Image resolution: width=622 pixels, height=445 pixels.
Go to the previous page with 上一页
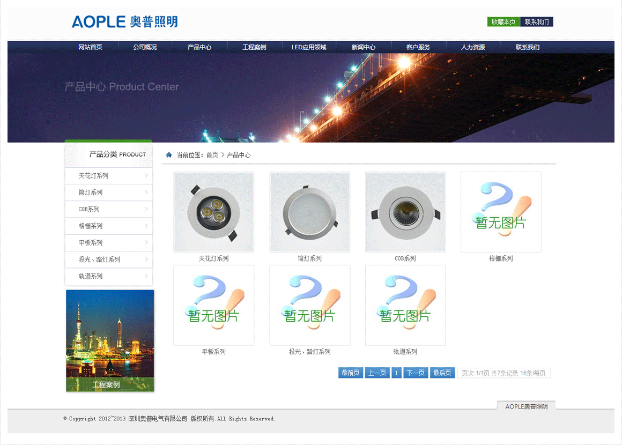[x=377, y=373]
